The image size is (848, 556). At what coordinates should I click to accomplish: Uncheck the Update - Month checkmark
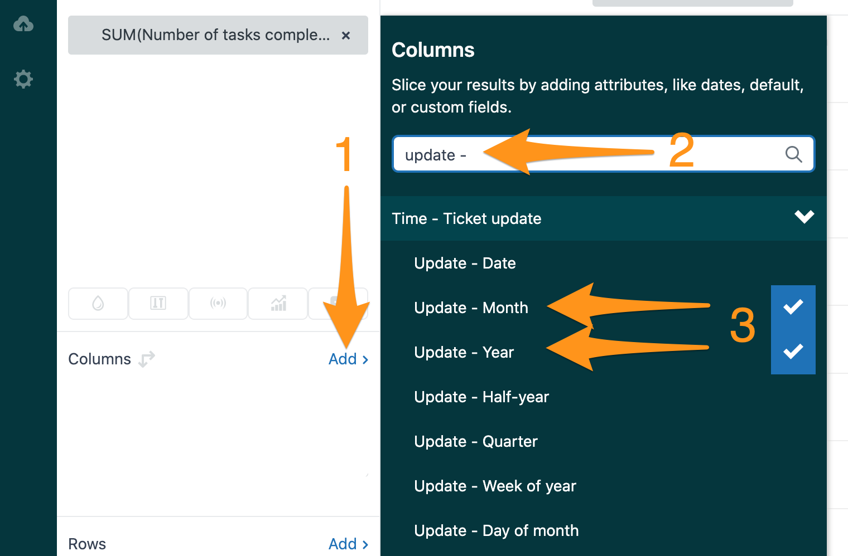click(x=793, y=307)
